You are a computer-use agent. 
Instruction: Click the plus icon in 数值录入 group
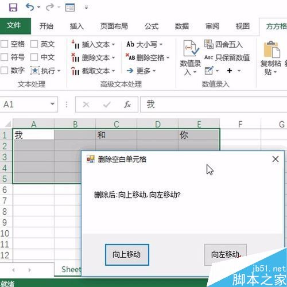tap(230, 71)
